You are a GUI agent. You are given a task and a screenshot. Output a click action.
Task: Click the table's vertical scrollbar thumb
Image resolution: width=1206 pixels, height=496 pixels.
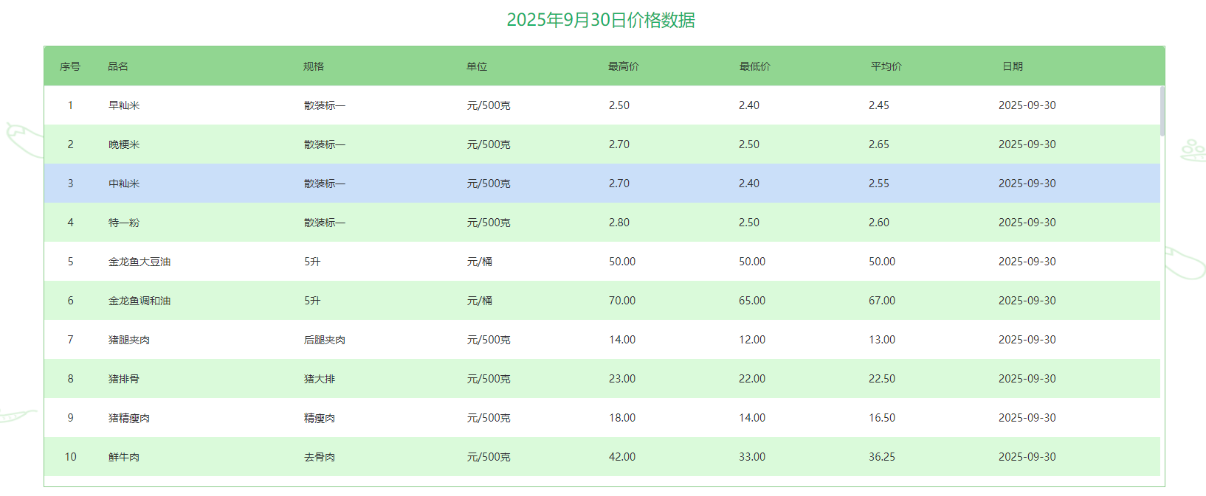pyautogui.click(x=1162, y=111)
